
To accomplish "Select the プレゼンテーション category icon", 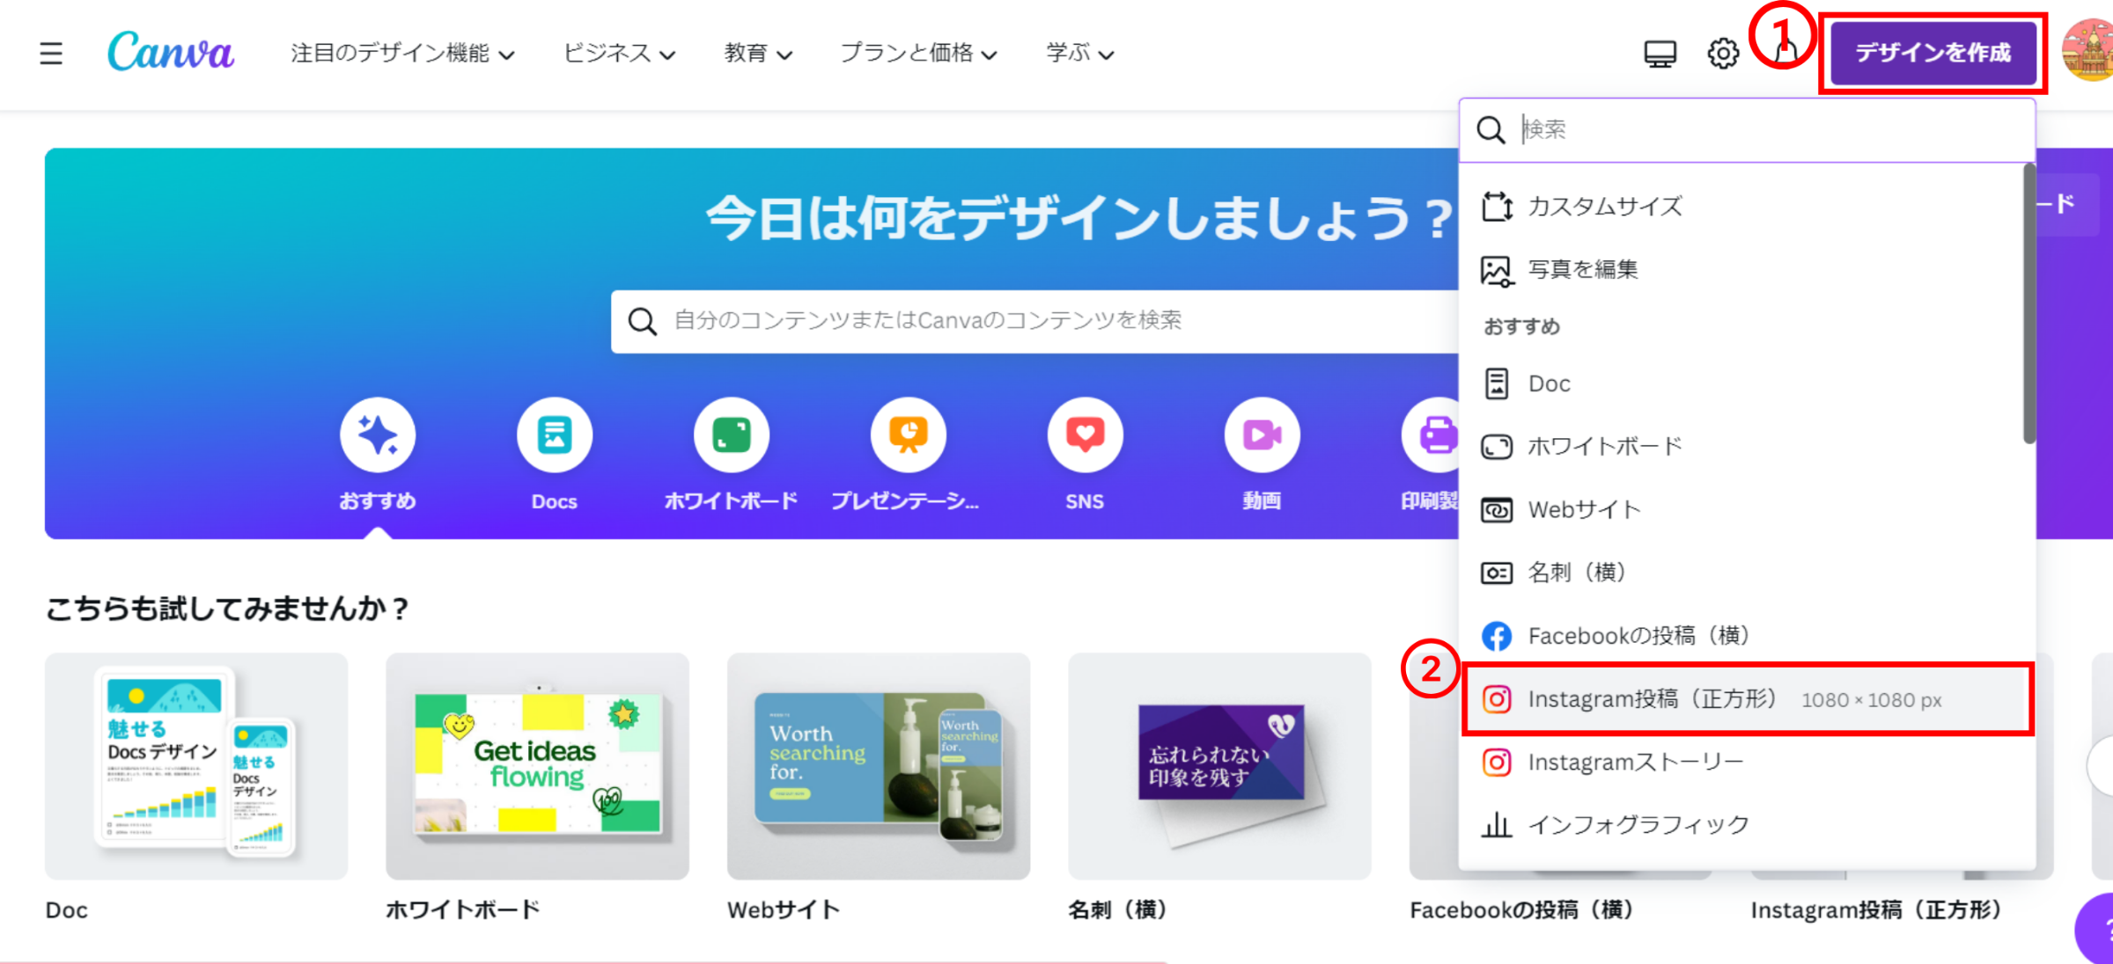I will [x=908, y=435].
